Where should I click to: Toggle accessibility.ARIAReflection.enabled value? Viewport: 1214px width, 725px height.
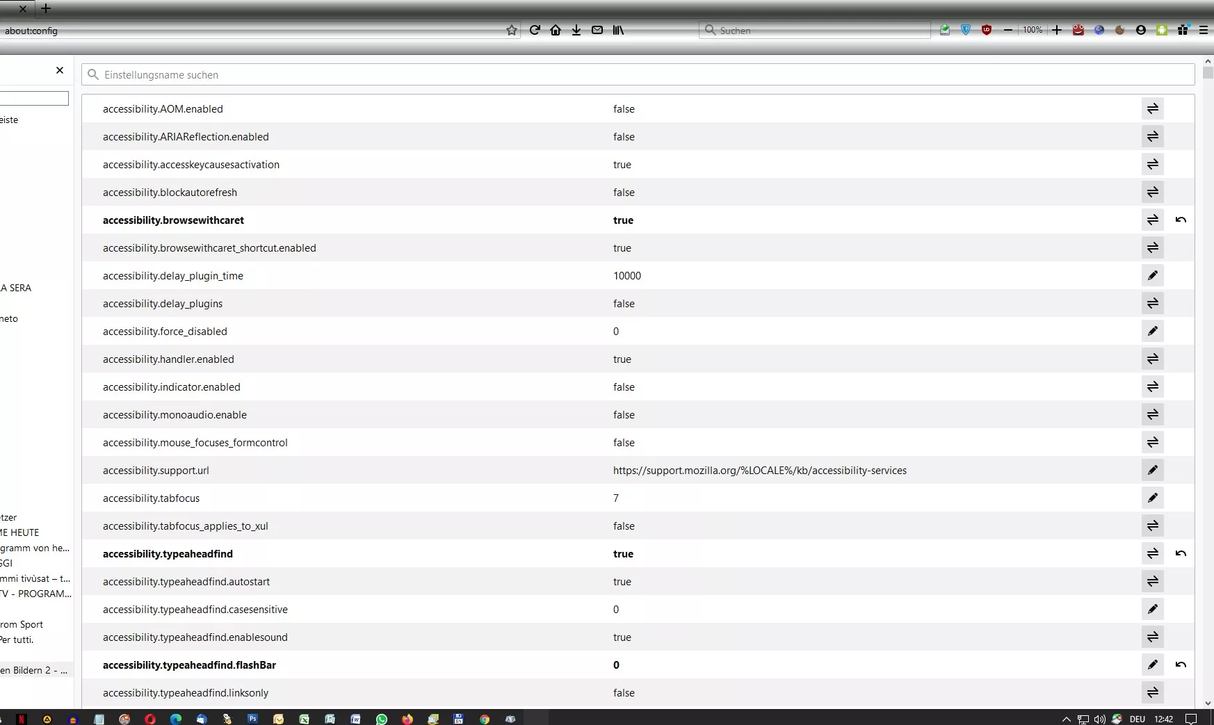pos(1153,136)
